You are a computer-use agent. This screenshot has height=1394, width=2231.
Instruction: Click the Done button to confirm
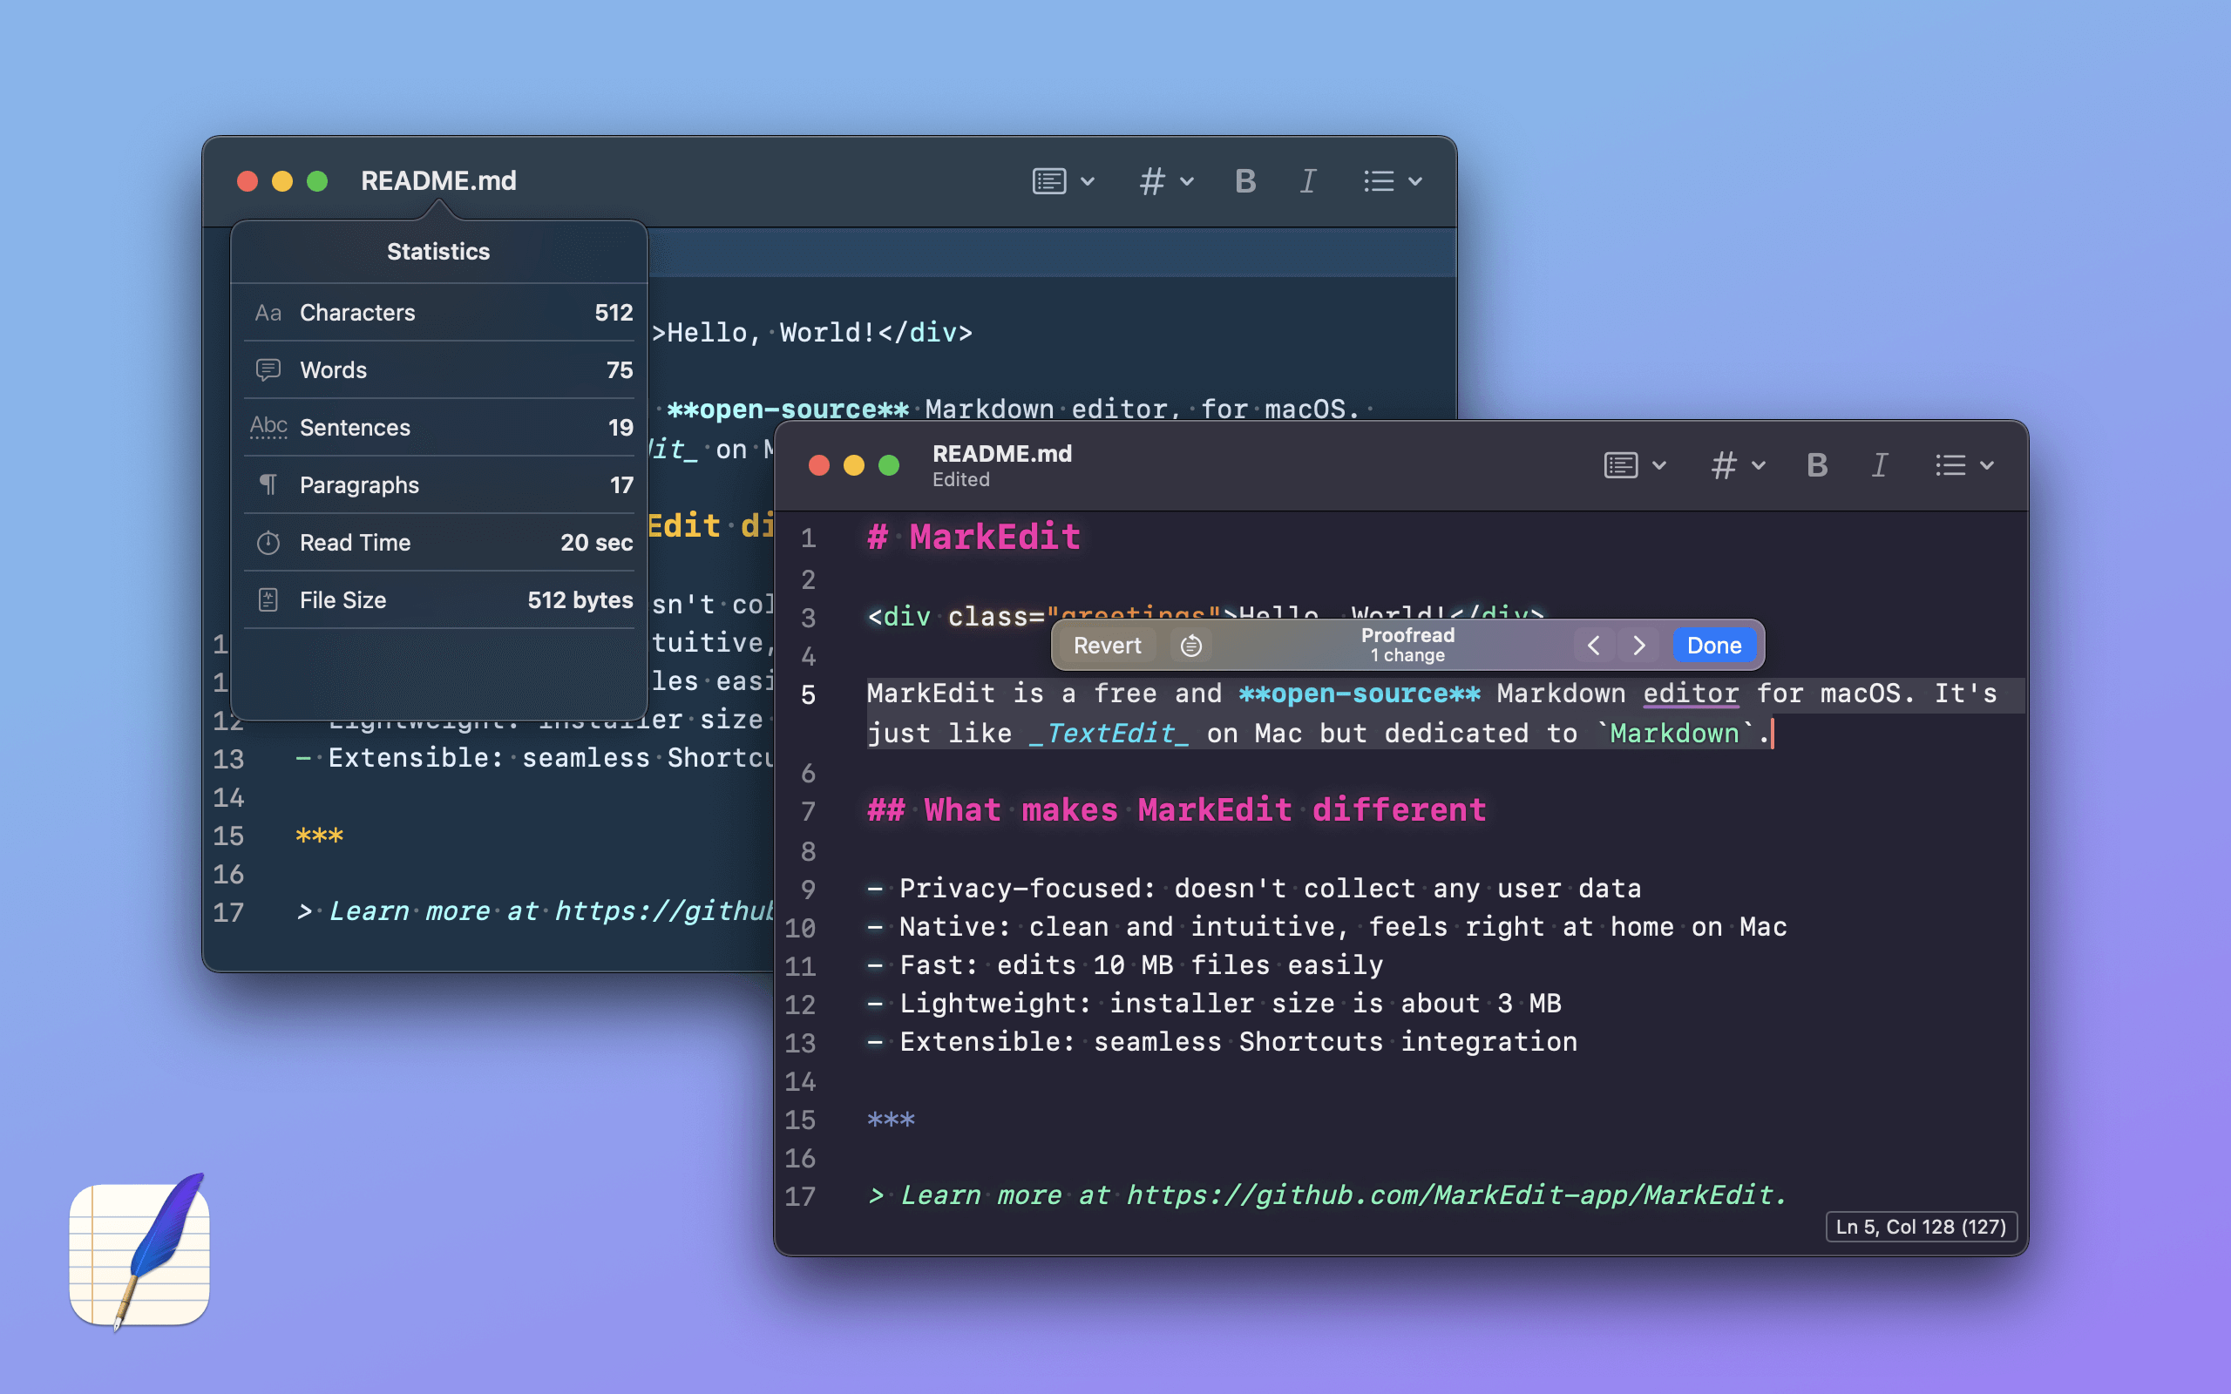point(1714,644)
